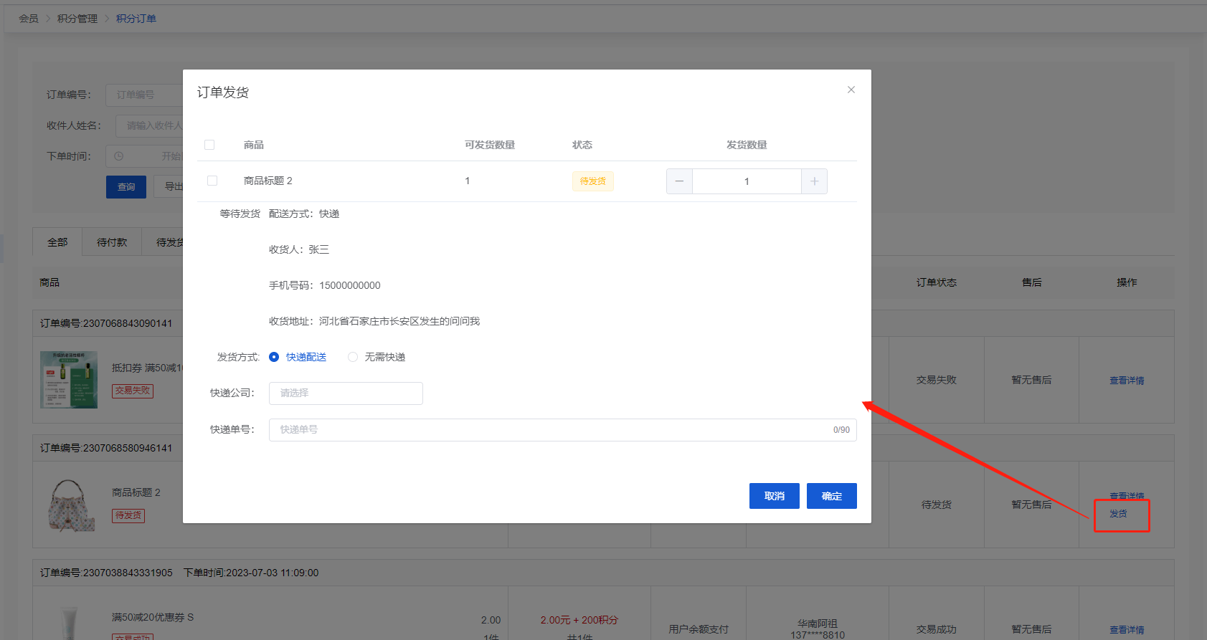This screenshot has width=1207, height=640.
Task: Click 积分管理 breadcrumb item
Action: click(x=77, y=19)
